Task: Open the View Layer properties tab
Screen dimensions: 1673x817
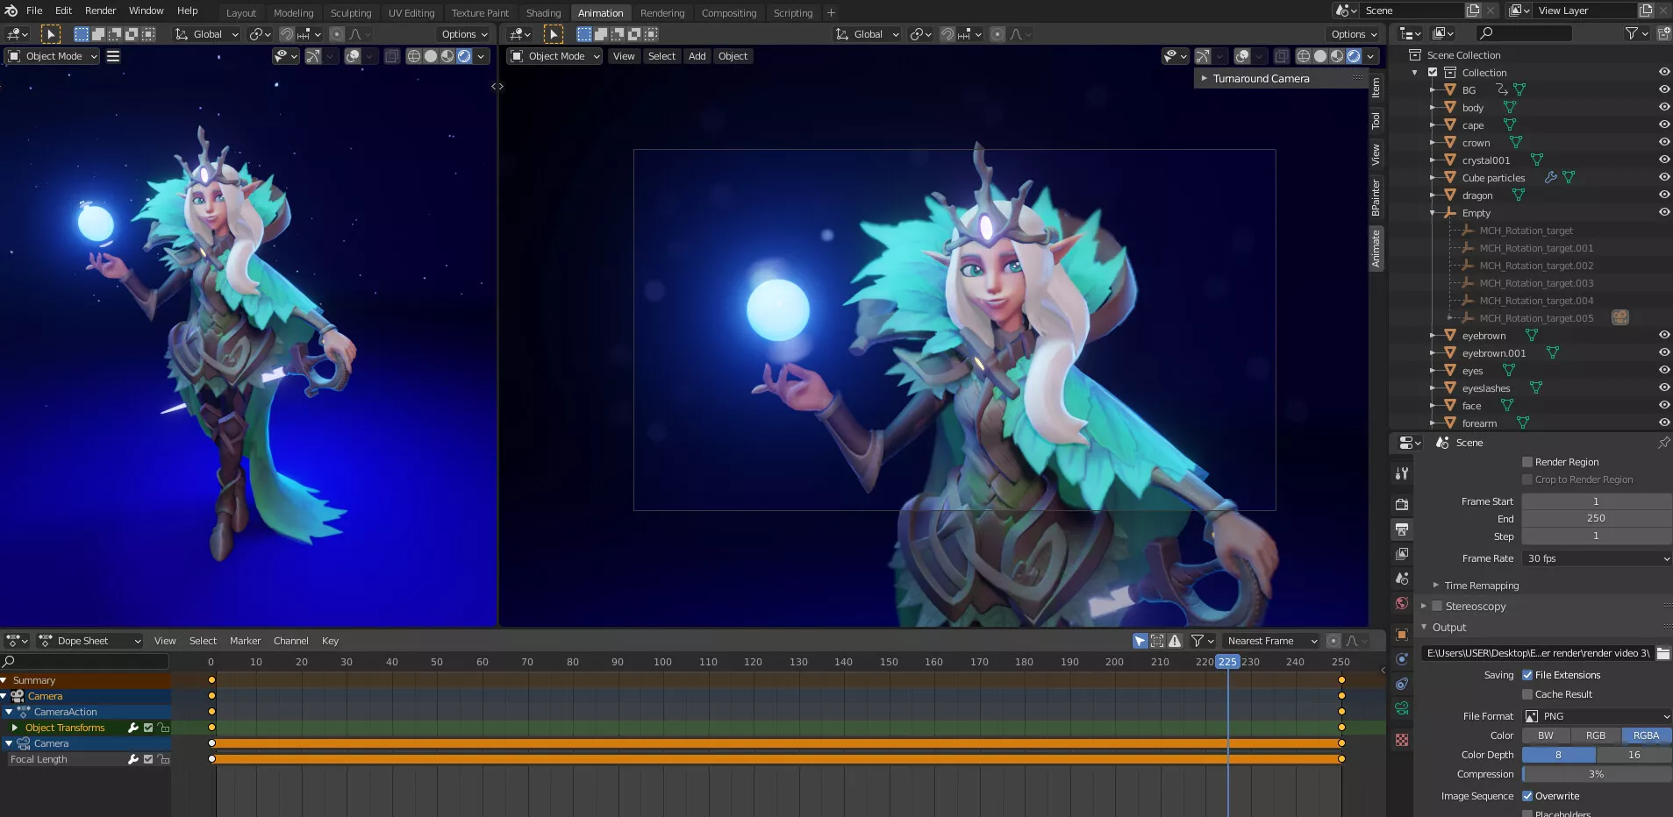Action: (x=1402, y=554)
